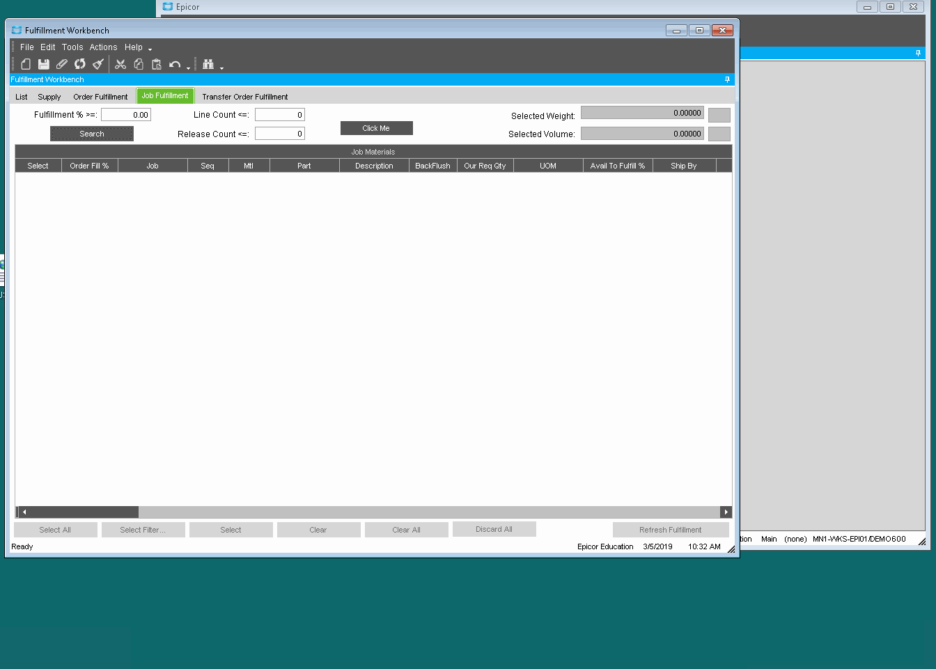This screenshot has height=669, width=936.
Task: Click the Selected Weight value field
Action: [642, 113]
